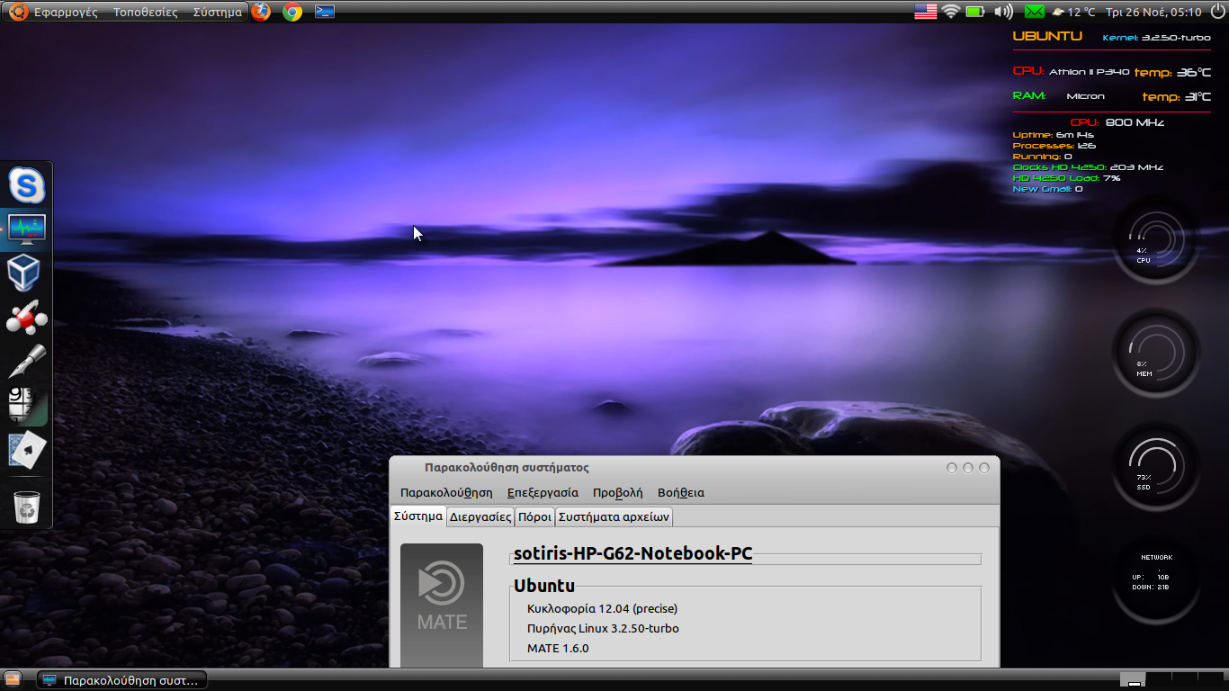Launch Firefox from the top panel
1229x691 pixels.
pos(261,12)
